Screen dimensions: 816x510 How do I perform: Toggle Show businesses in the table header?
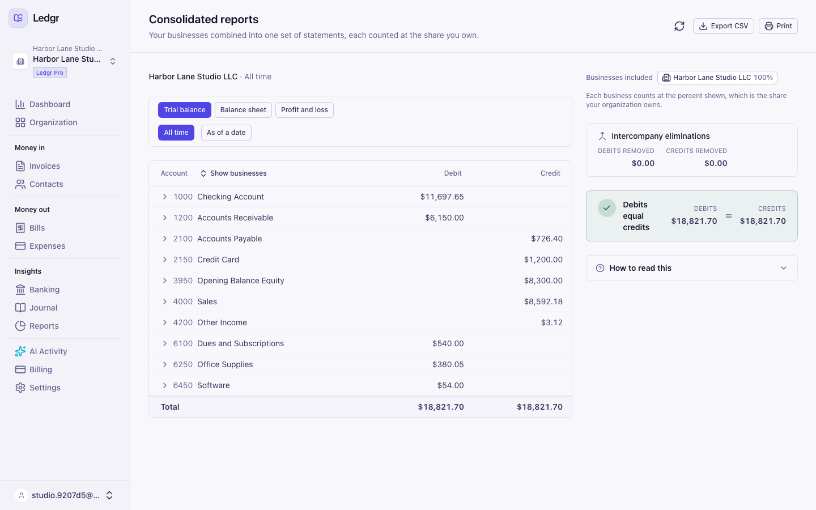[x=233, y=173]
